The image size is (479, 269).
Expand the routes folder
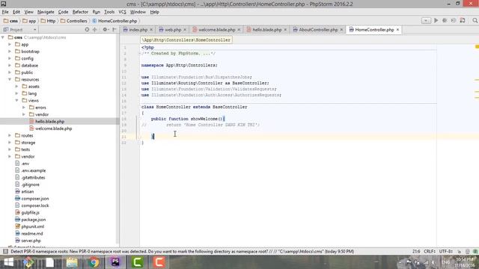coord(10,135)
